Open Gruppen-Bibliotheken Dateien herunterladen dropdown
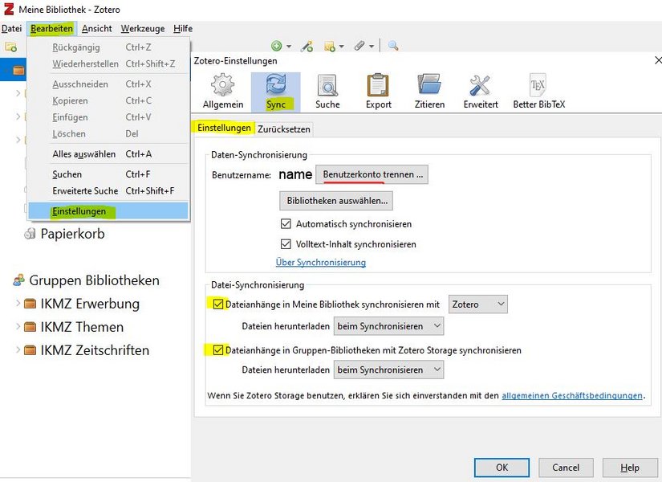The image size is (662, 482). (388, 370)
